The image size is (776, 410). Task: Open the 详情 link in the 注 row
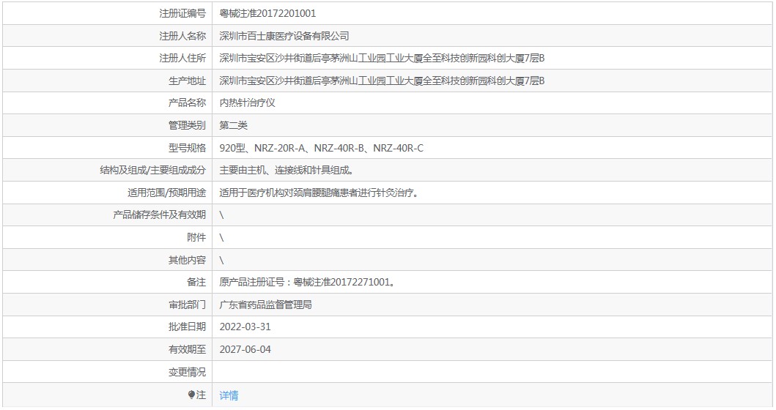pos(229,395)
